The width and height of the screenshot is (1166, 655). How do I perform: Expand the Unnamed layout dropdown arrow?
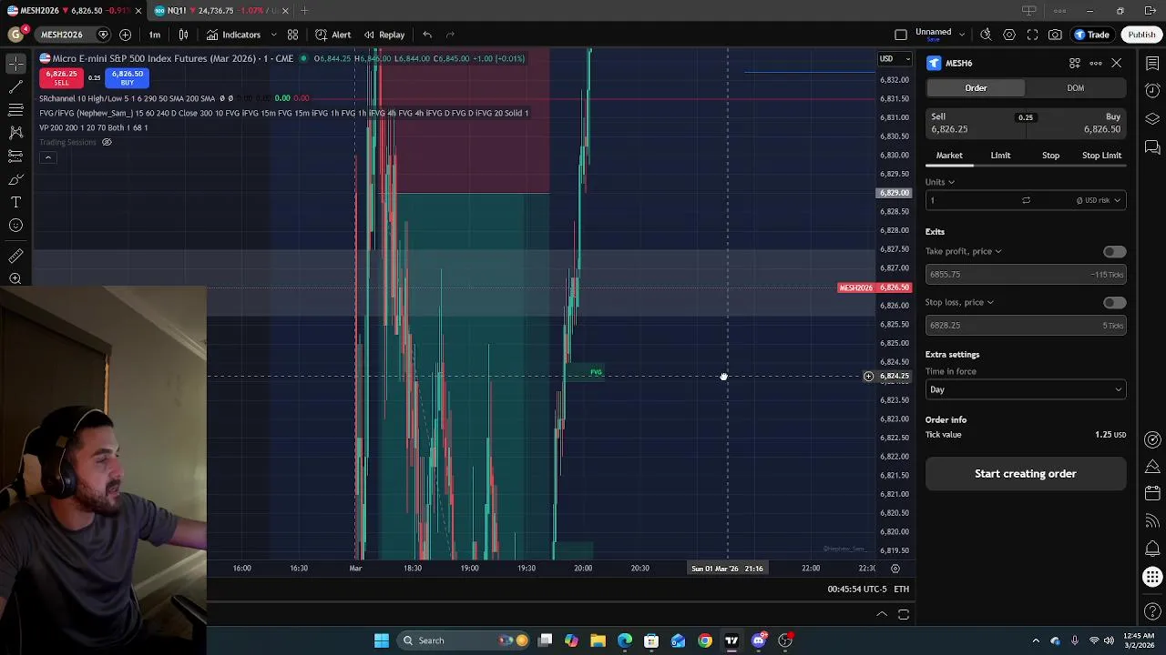[x=962, y=35]
